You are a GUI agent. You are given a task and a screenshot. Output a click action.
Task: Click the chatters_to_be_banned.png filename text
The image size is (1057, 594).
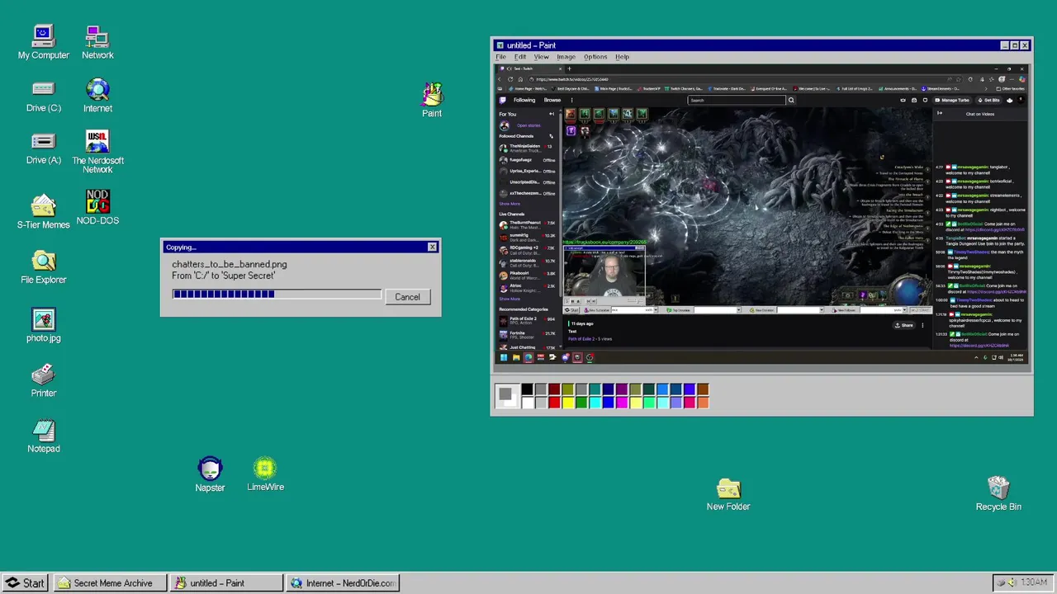[x=230, y=264]
